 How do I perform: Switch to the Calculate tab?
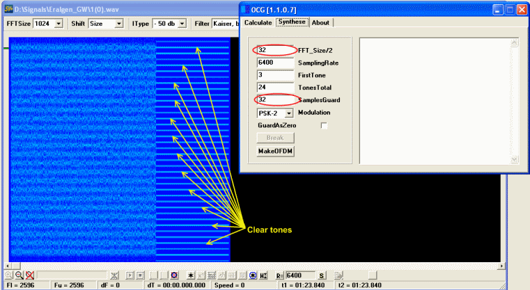tap(258, 22)
